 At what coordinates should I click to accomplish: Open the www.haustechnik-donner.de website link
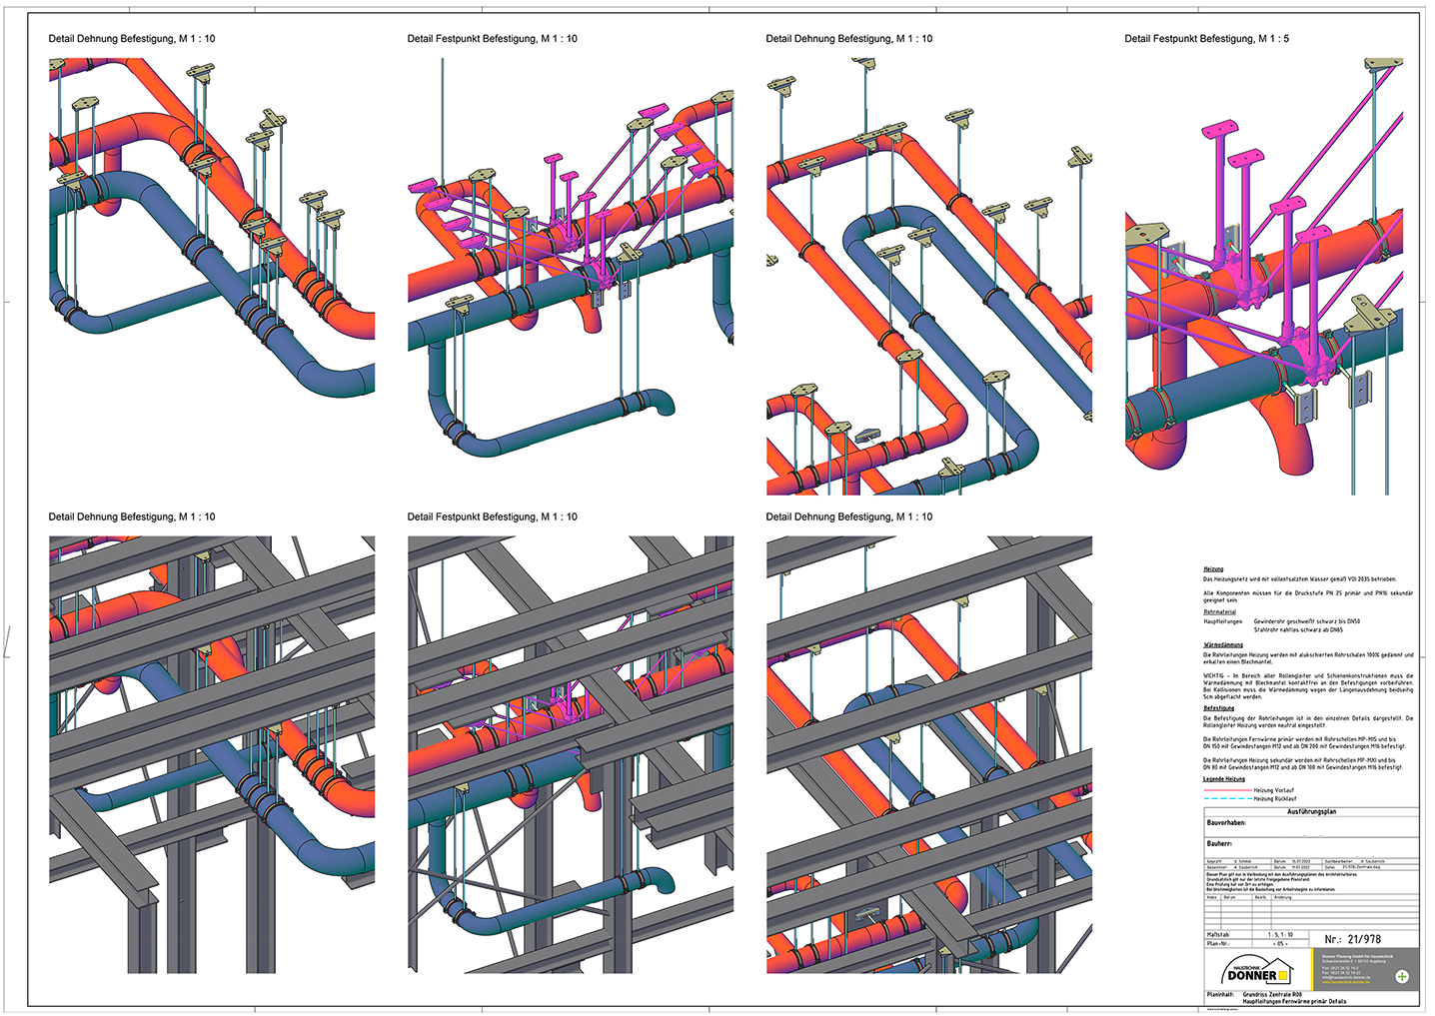[x=1347, y=982]
